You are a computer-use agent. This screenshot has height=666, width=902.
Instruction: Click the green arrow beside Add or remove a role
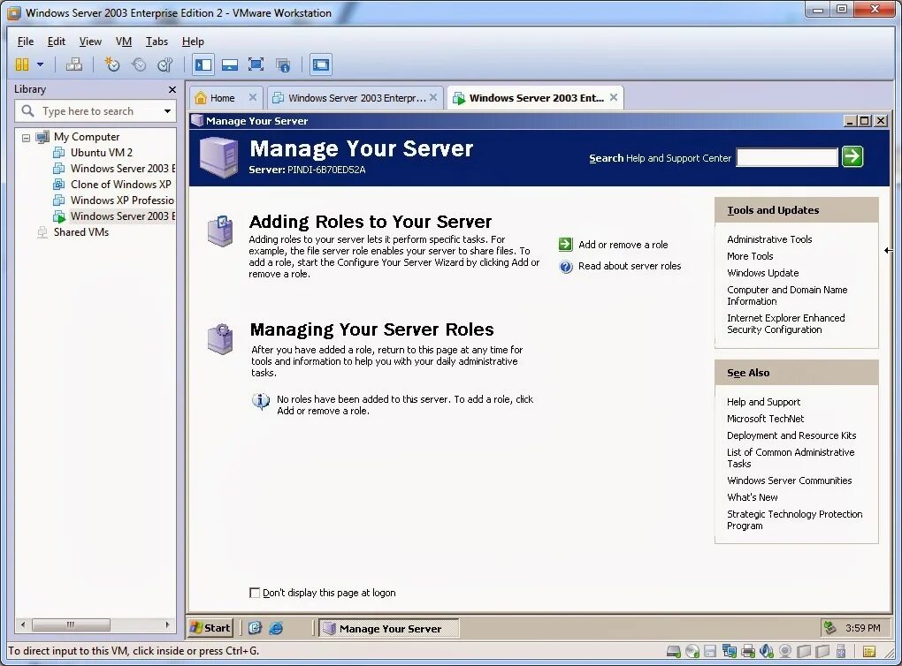pyautogui.click(x=565, y=245)
